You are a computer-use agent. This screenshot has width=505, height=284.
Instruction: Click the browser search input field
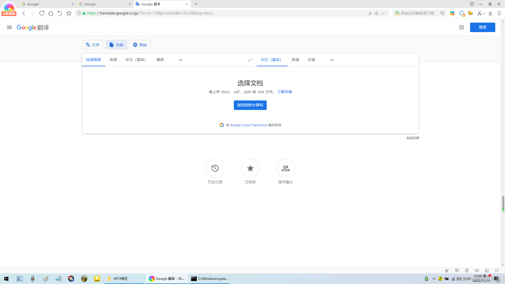(418, 13)
